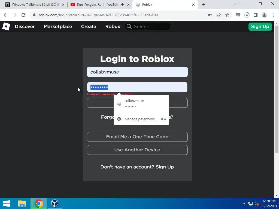Go to the Create section
The height and width of the screenshot is (209, 279).
pos(89,26)
